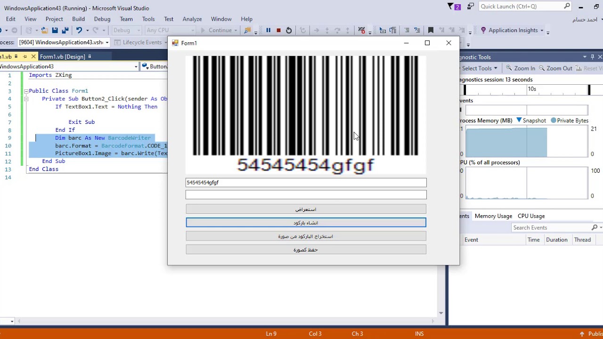The height and width of the screenshot is (339, 603).
Task: Toggle the bookmark icon in toolbar
Action: pos(431,30)
